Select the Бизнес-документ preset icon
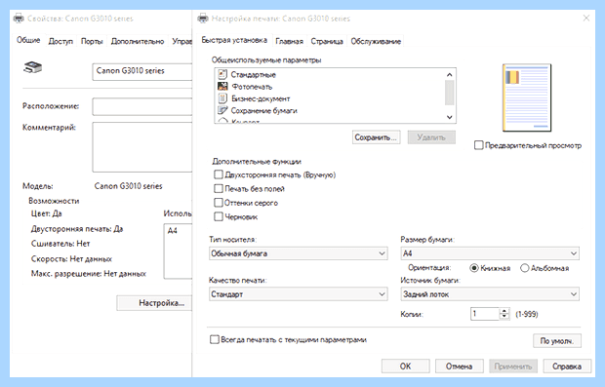 click(222, 98)
